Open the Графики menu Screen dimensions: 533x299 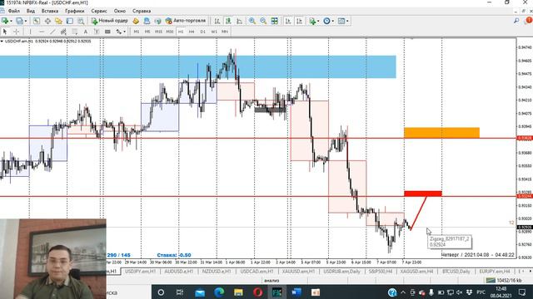click(x=75, y=11)
